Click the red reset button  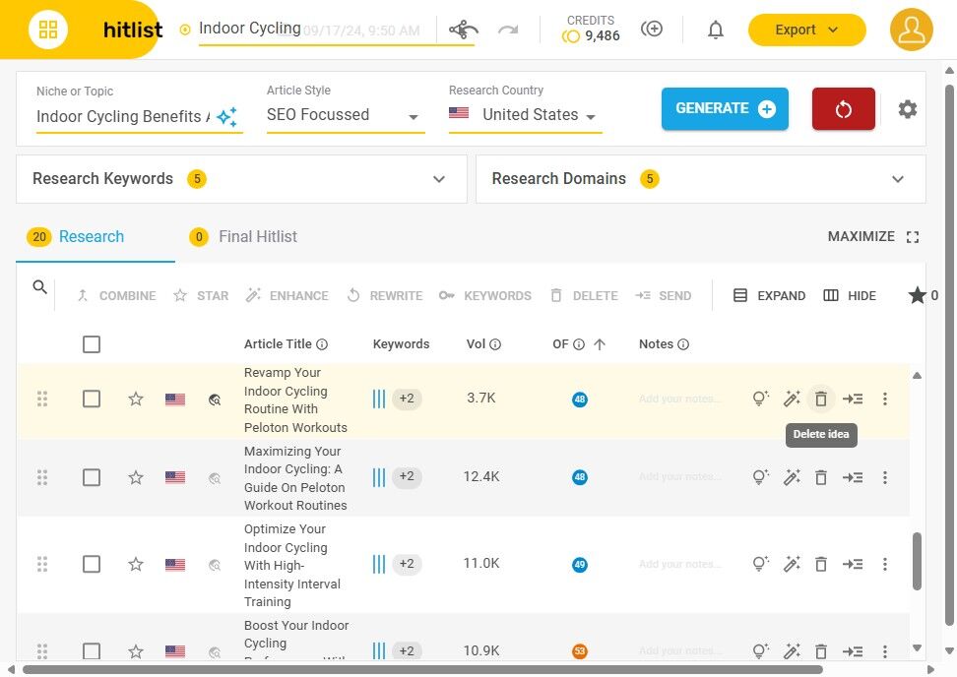click(x=843, y=109)
